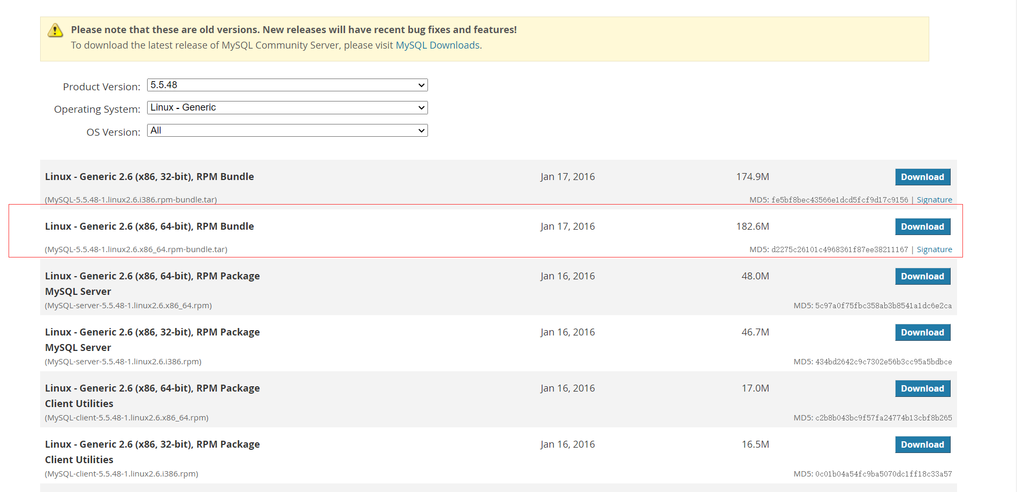Image resolution: width=1017 pixels, height=492 pixels.
Task: Download the 64-bit Client Utilities package (17.0M)
Action: [x=923, y=388]
